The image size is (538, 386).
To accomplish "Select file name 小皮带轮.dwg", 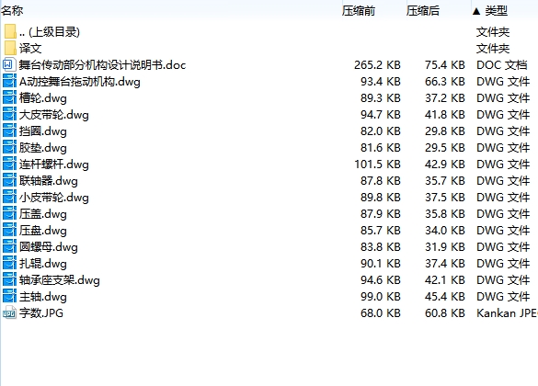I will (54, 198).
